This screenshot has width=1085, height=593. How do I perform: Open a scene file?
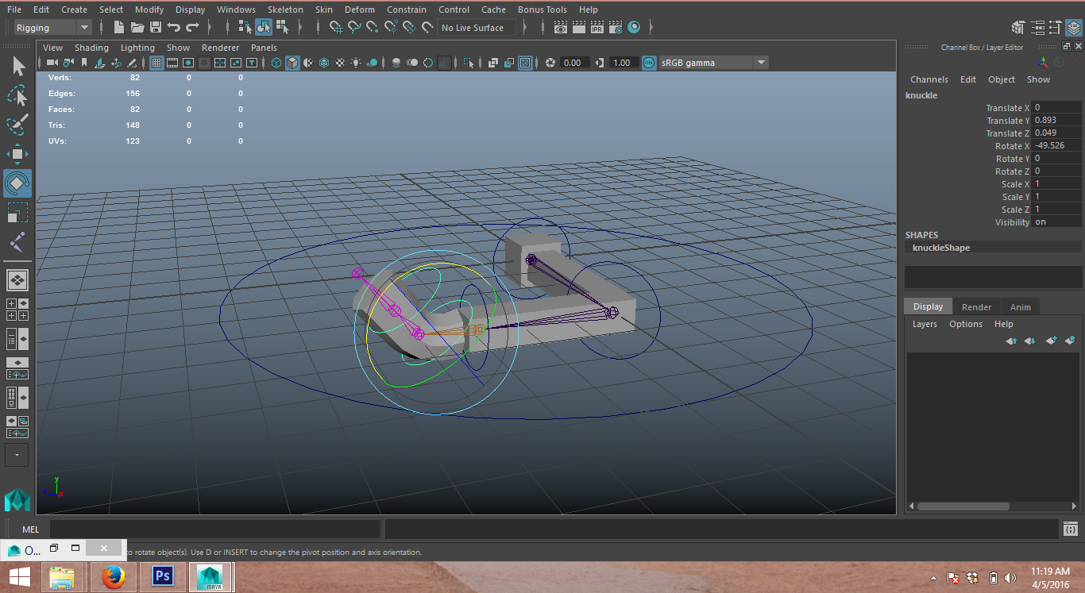pyautogui.click(x=137, y=28)
